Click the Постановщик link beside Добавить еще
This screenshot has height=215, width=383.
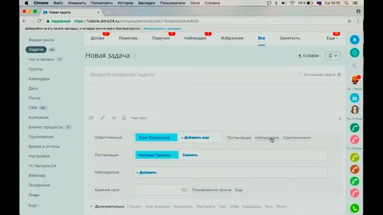(x=239, y=138)
